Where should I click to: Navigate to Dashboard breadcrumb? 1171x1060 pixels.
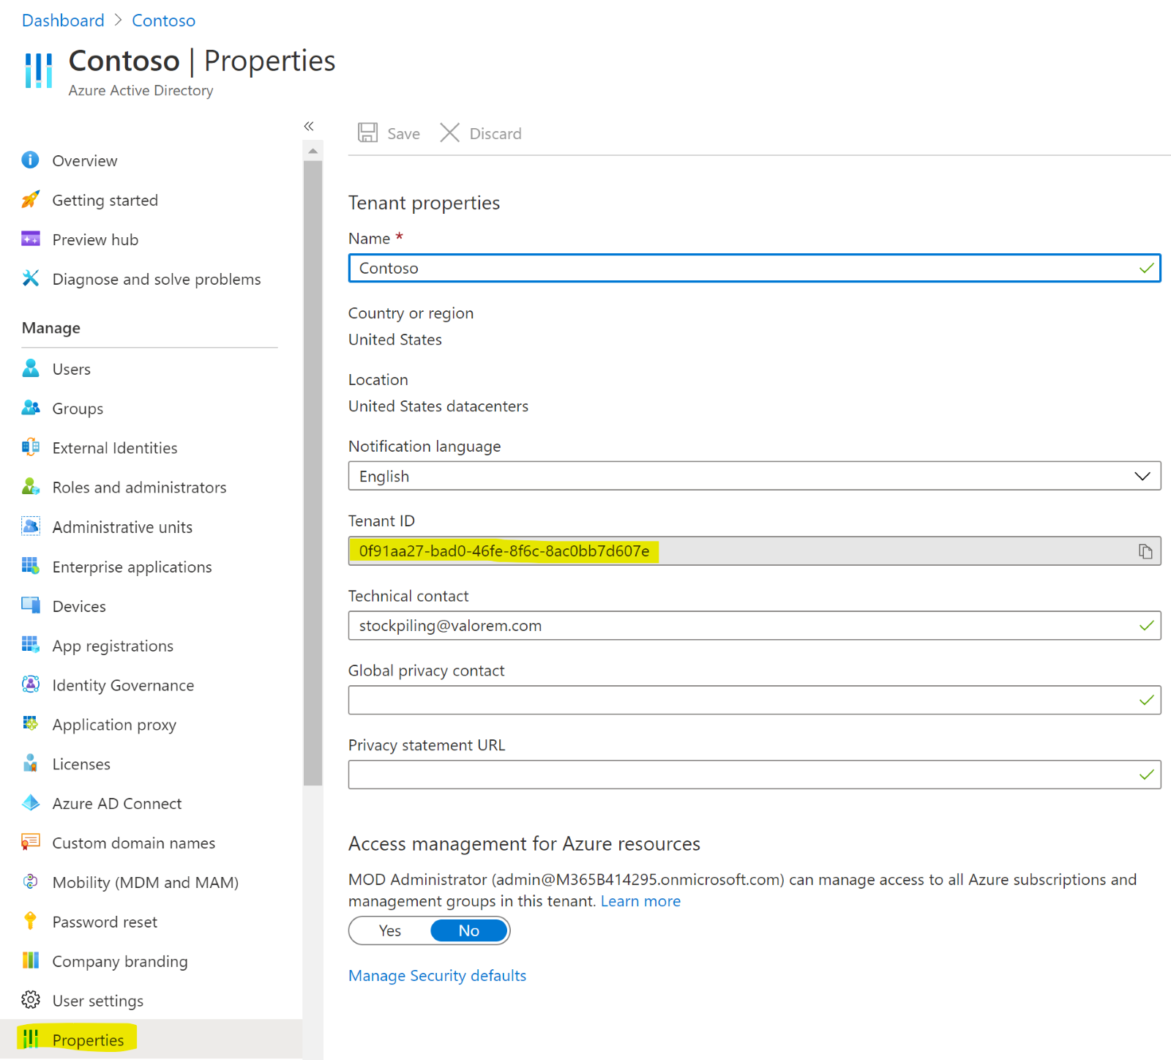[63, 20]
